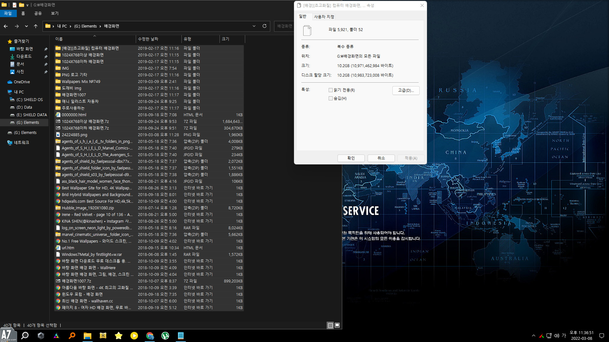Click the search box in Explorer
The height and width of the screenshot is (342, 609).
coord(284,26)
